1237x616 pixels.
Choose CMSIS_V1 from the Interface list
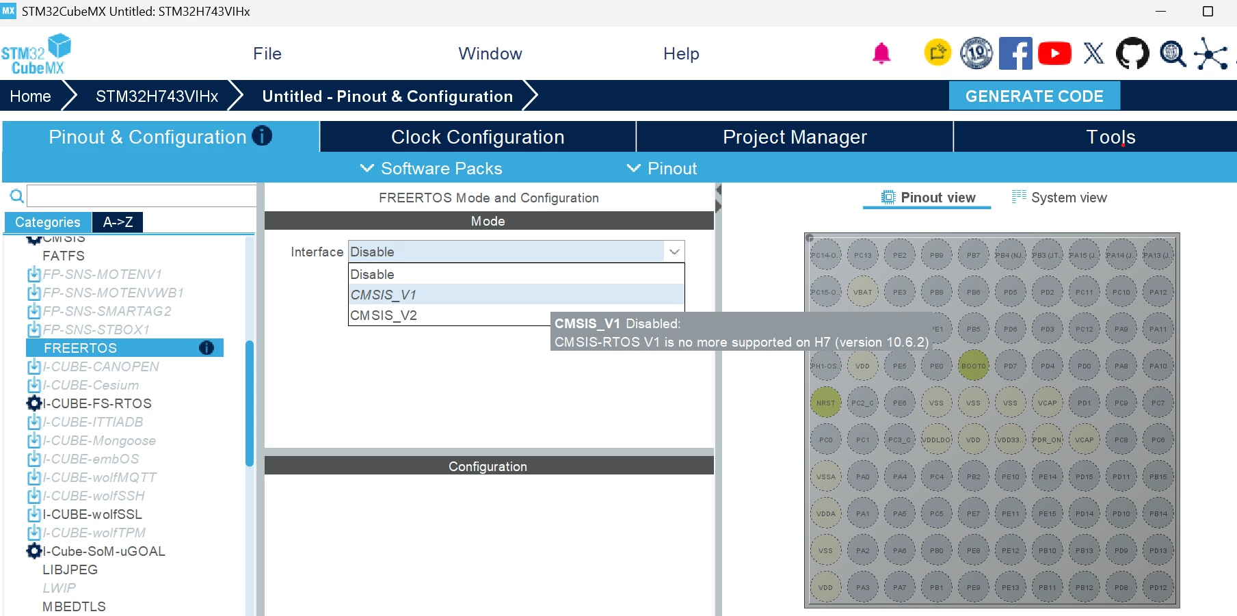point(516,295)
